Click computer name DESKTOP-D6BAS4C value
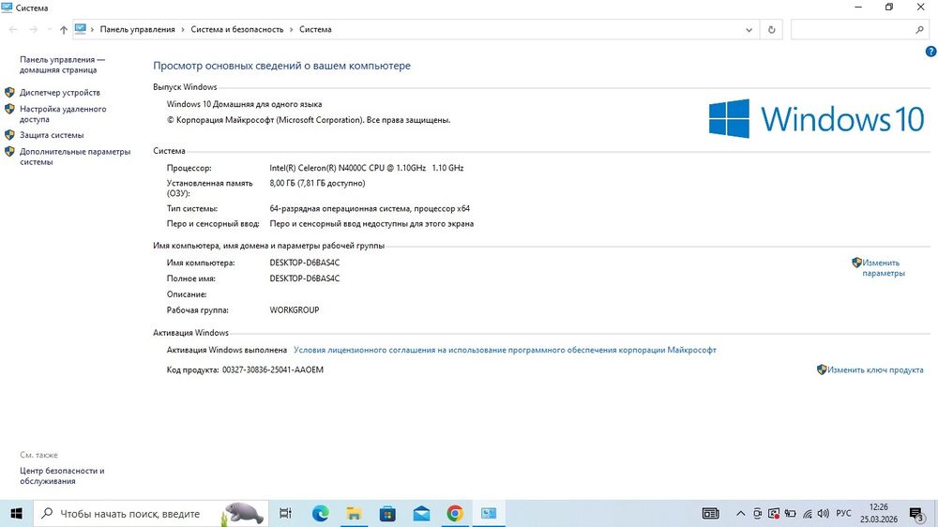938x527 pixels. tap(305, 263)
